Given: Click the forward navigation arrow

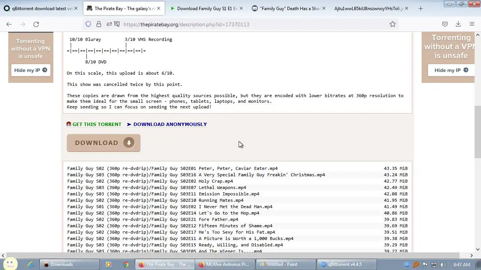Looking at the screenshot, I should (x=23, y=24).
